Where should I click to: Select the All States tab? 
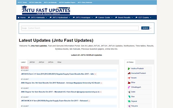(130, 62)
